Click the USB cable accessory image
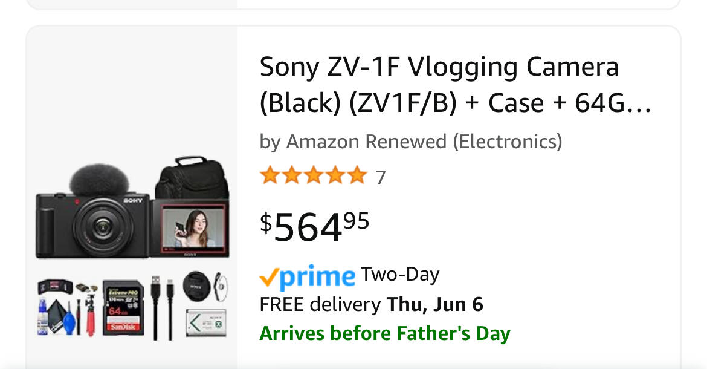Image resolution: width=707 pixels, height=369 pixels. click(163, 308)
